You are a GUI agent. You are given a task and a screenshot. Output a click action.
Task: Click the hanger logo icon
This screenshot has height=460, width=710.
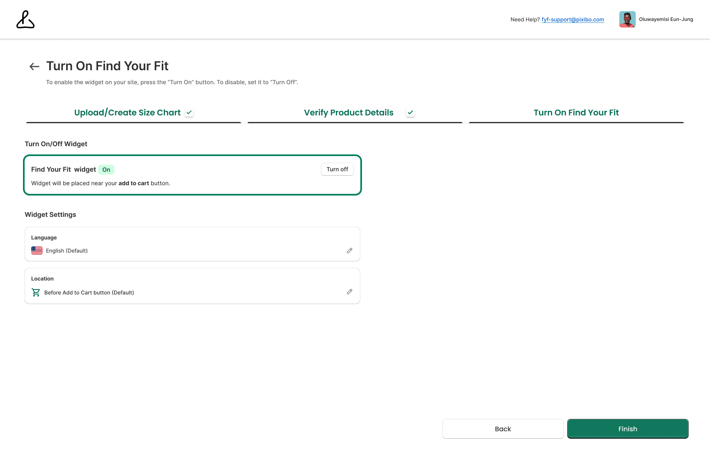(25, 19)
